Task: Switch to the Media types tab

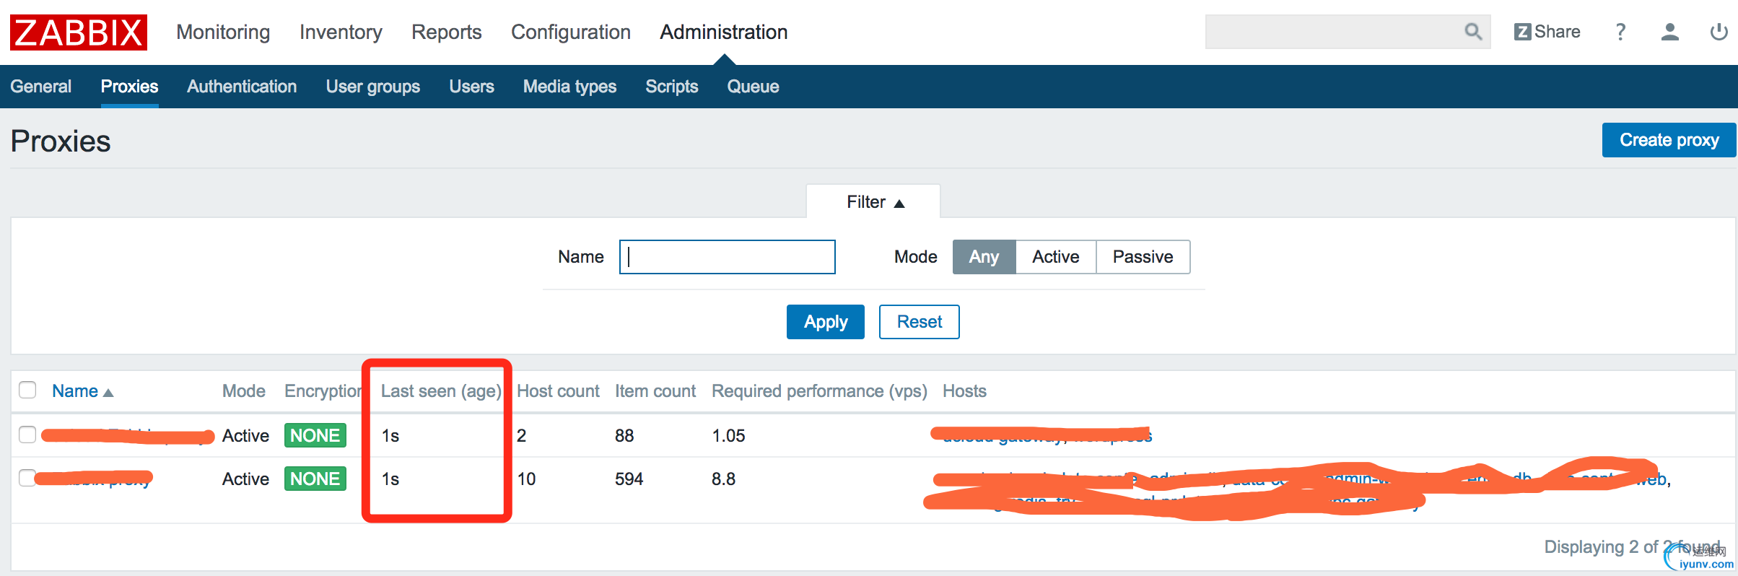Action: pyautogui.click(x=569, y=87)
